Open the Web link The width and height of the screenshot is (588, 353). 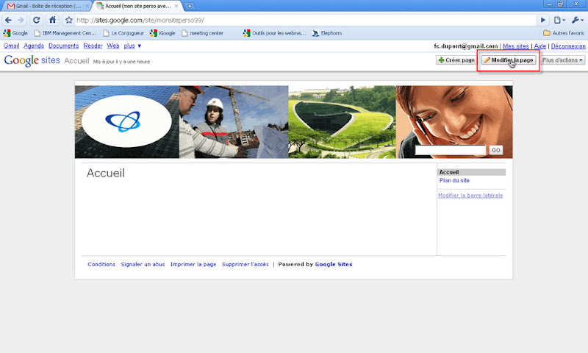pyautogui.click(x=113, y=46)
